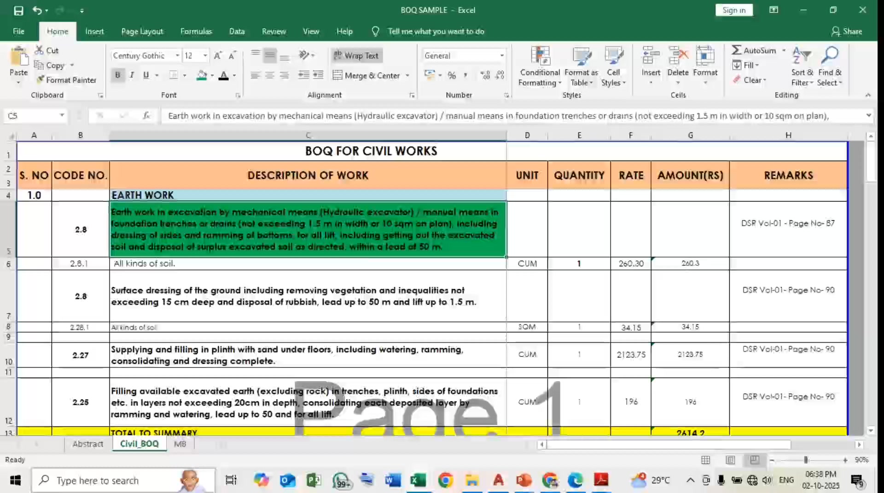Screen dimensions: 884x493
Task: Click the Insert function fx icon
Action: coord(146,115)
